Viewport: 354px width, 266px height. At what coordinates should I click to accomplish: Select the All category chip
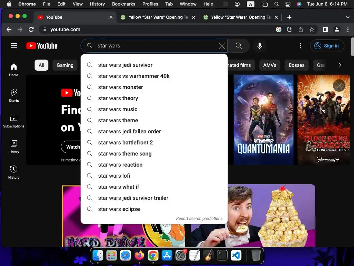coord(41,65)
